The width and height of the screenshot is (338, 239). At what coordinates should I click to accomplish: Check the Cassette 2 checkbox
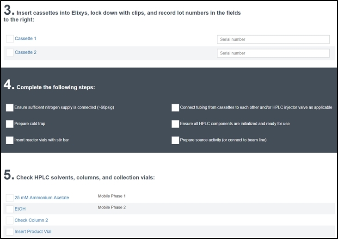(10, 53)
